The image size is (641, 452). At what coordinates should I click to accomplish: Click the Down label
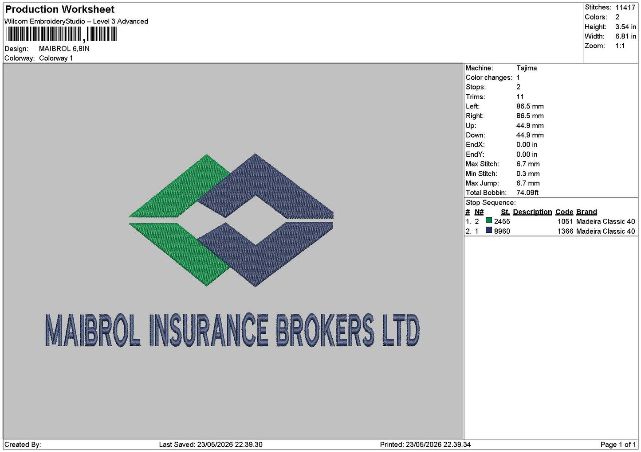click(475, 135)
